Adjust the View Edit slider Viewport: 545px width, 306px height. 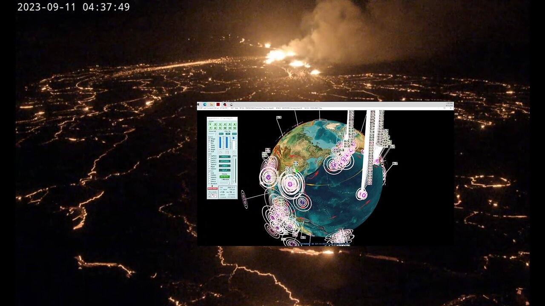click(212, 134)
